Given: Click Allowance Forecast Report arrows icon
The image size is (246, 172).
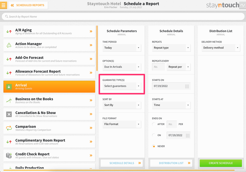Looking at the screenshot, I should 9,73.
